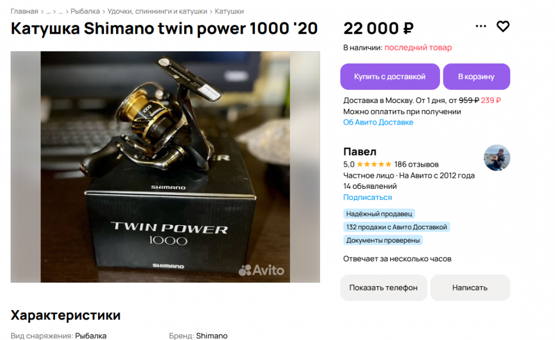Go to 'Главная' in breadcrumbs
This screenshot has width=555, height=340.
coord(24,11)
